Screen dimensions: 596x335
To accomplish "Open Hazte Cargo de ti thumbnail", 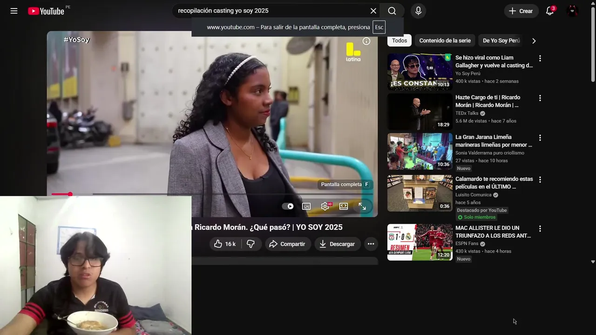I will (x=420, y=112).
